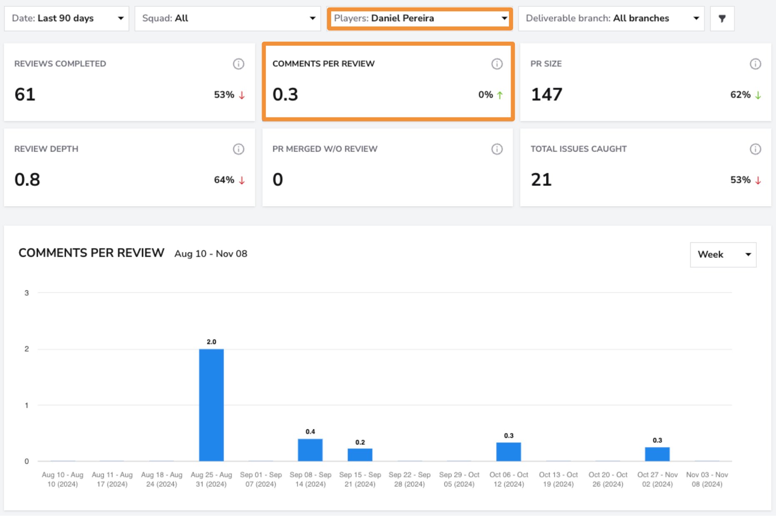Open the Squad All dropdown
This screenshot has width=776, height=516.
227,18
